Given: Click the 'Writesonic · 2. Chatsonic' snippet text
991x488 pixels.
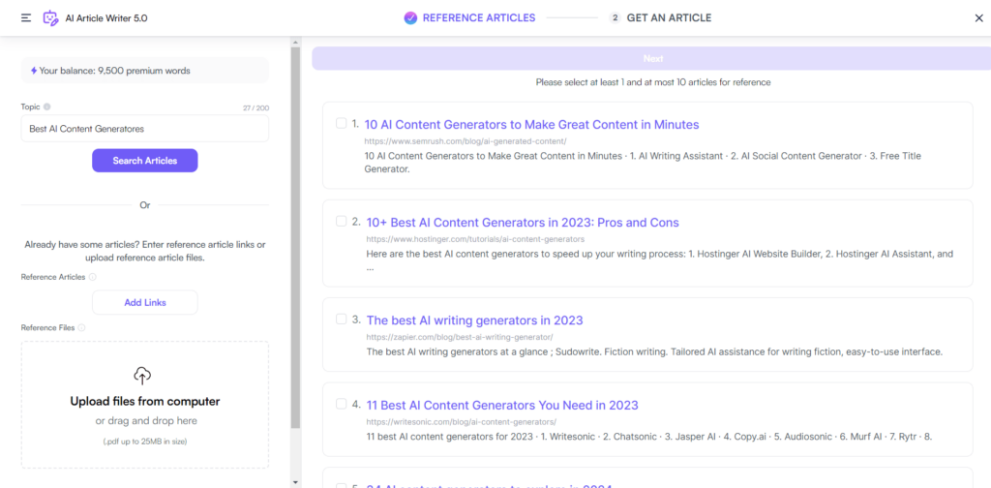Looking at the screenshot, I should (x=649, y=436).
